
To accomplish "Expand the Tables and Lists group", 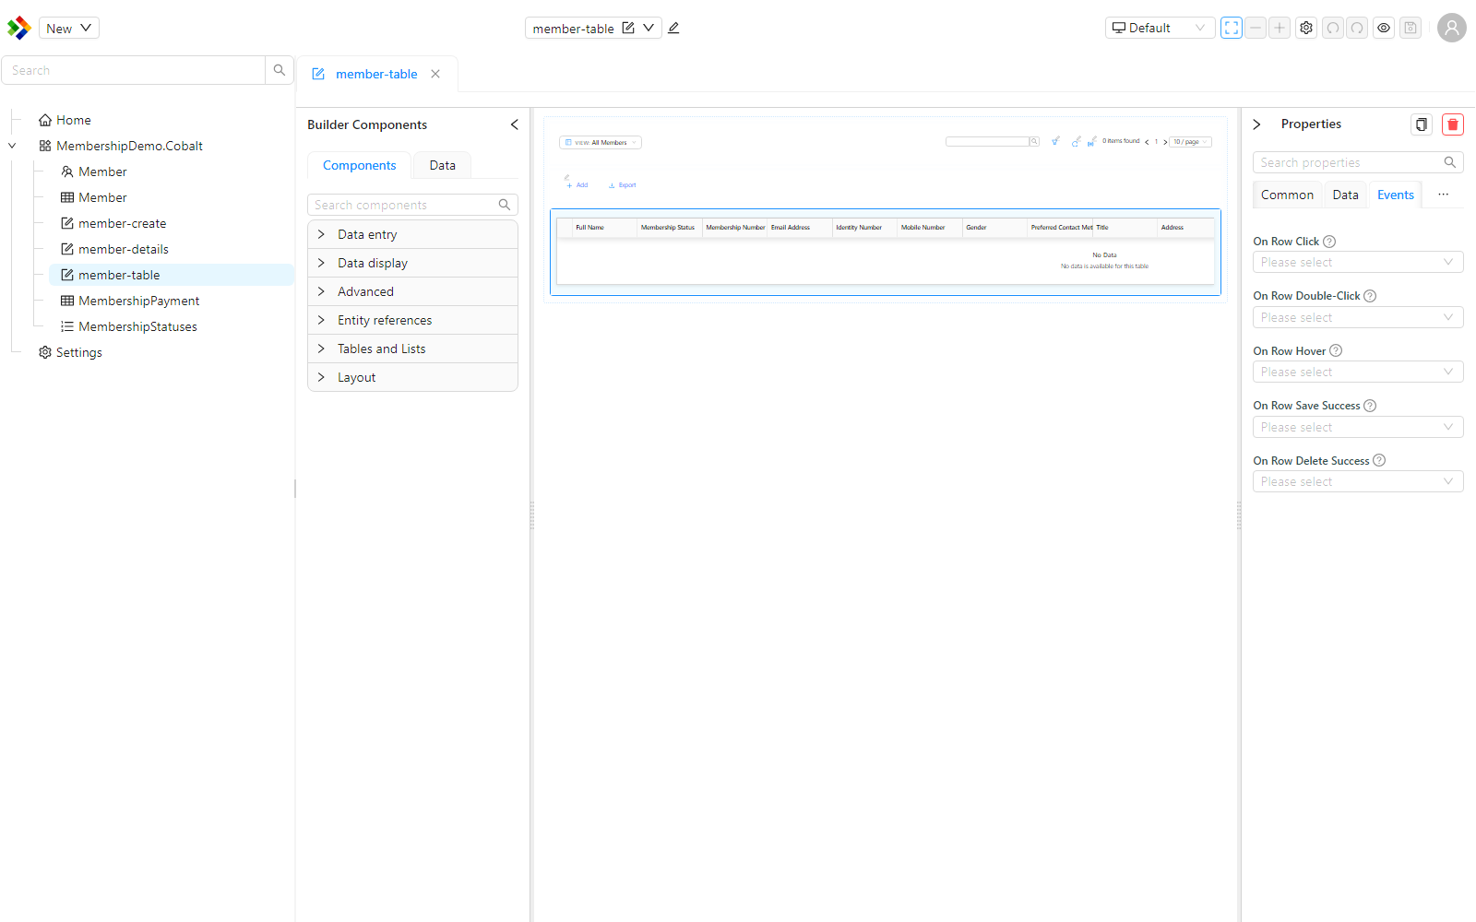I will pos(412,349).
